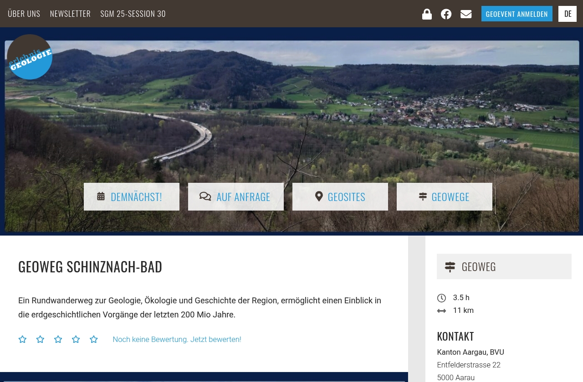The width and height of the screenshot is (583, 382).
Task: Click the signpost icon on GEOWEGE
Action: pyautogui.click(x=423, y=196)
